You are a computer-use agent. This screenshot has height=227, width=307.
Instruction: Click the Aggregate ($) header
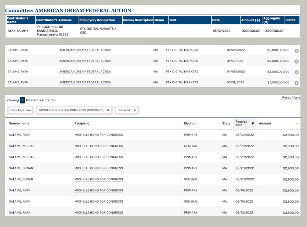tap(274, 20)
